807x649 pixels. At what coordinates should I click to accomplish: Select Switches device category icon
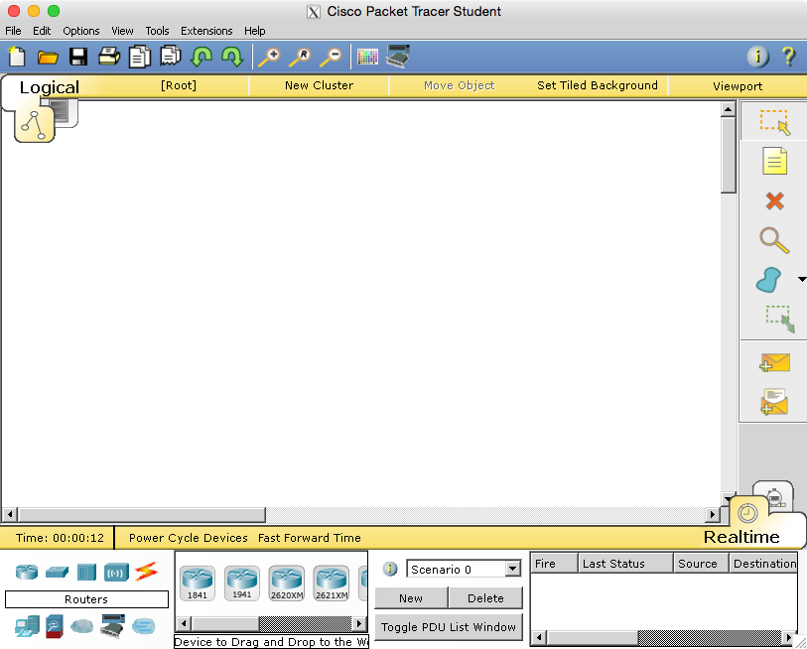point(57,572)
